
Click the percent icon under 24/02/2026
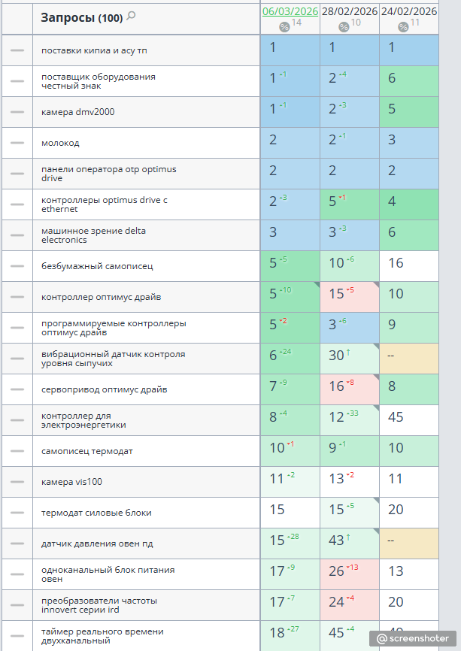(403, 27)
